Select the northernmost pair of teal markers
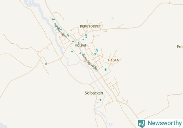 click(53, 19)
